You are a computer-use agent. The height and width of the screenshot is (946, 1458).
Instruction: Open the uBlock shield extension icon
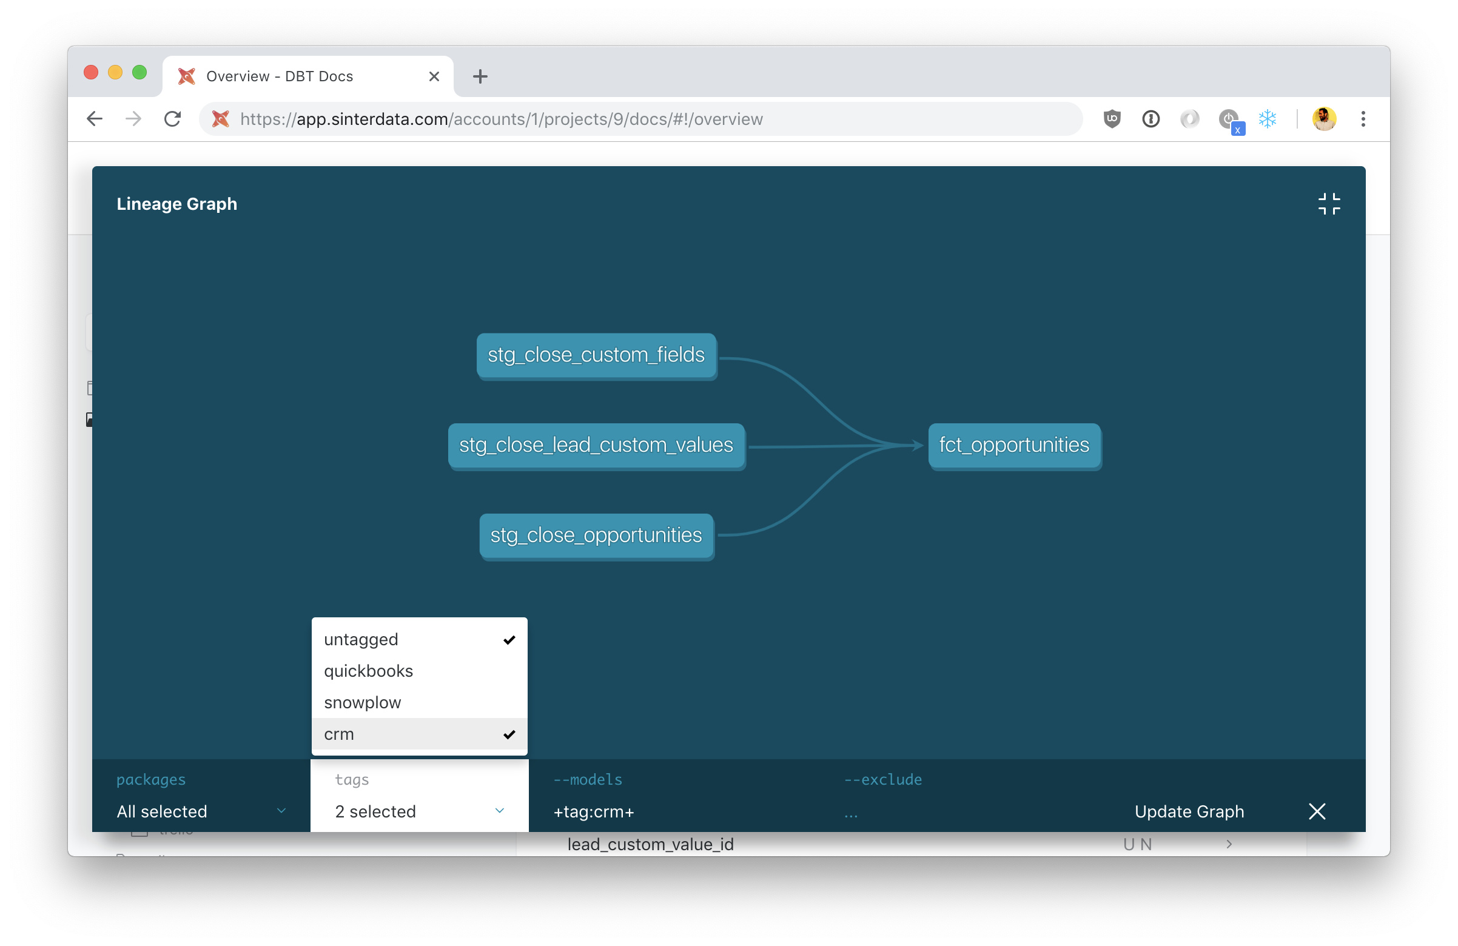click(1111, 119)
